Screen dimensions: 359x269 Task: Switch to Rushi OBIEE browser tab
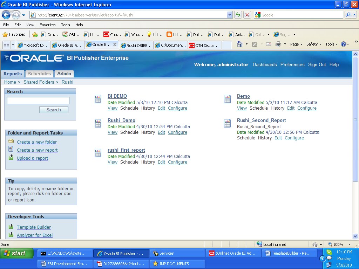tap(136, 45)
